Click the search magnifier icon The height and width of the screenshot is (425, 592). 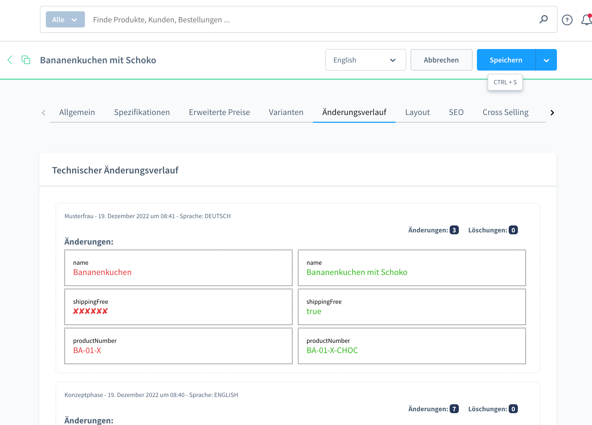pyautogui.click(x=544, y=19)
